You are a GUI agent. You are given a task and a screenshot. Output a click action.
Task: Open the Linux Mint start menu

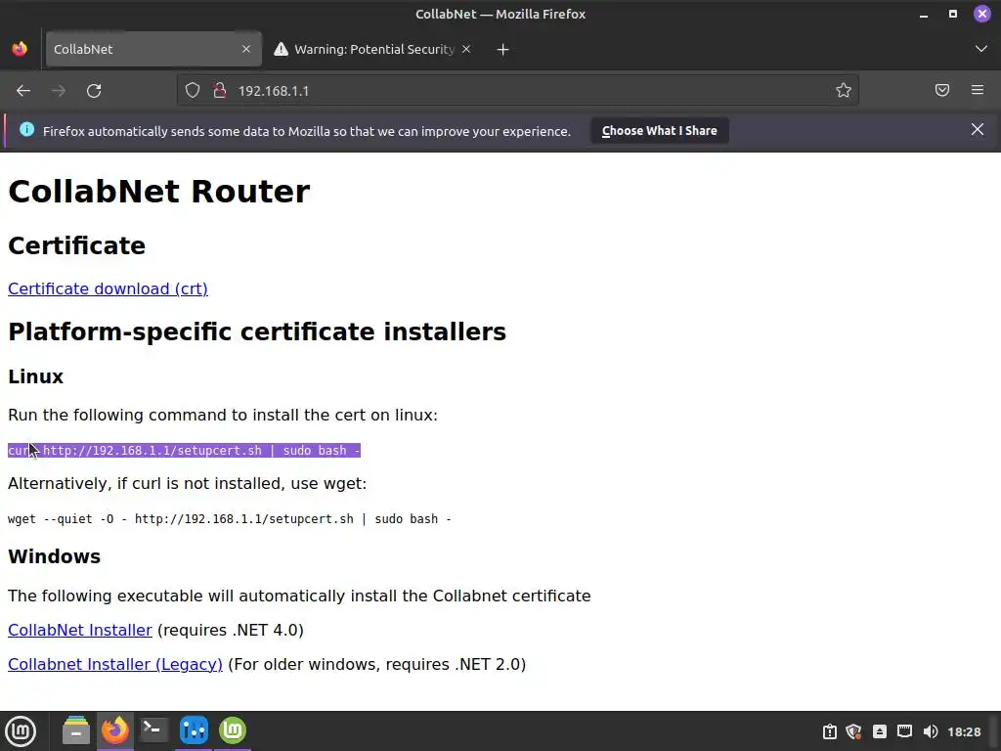[21, 731]
